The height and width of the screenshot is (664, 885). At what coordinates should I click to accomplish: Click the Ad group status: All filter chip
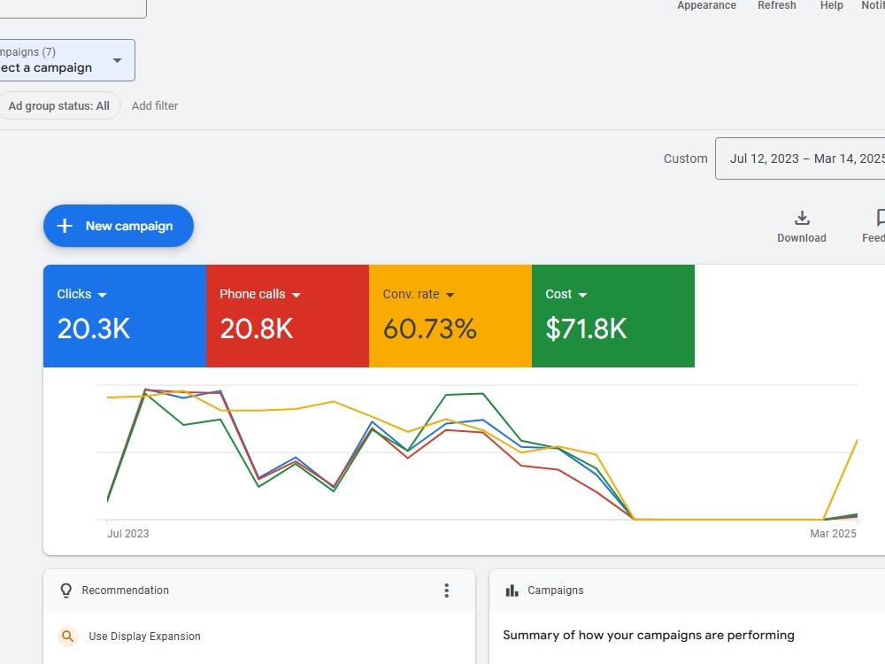tap(59, 105)
